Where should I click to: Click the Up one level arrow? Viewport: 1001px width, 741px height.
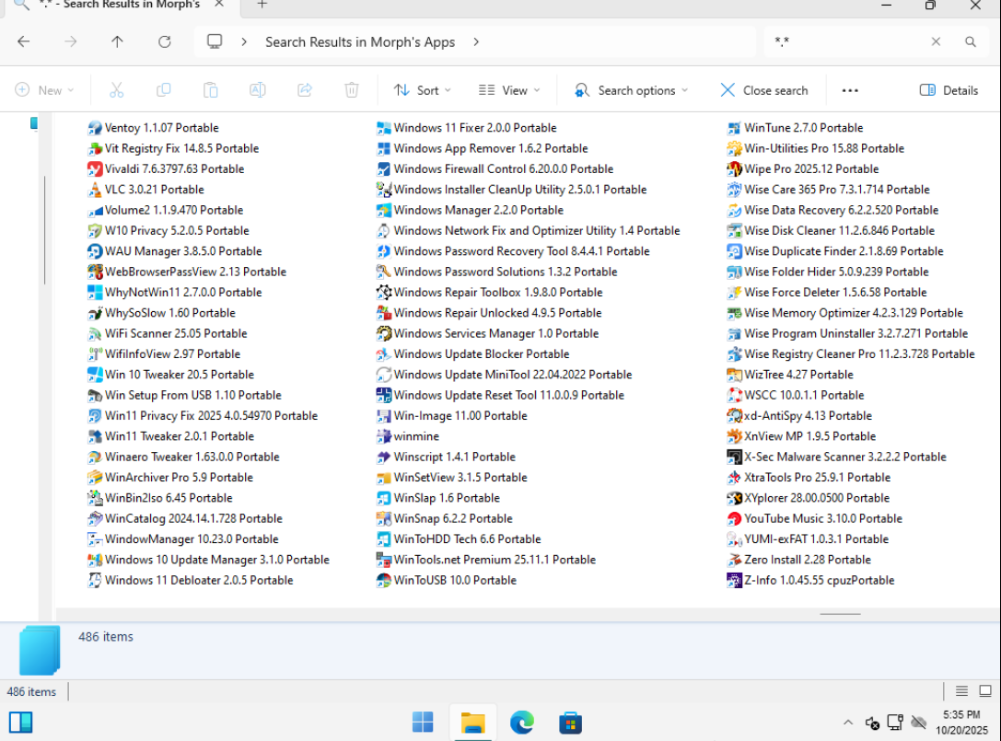point(117,41)
